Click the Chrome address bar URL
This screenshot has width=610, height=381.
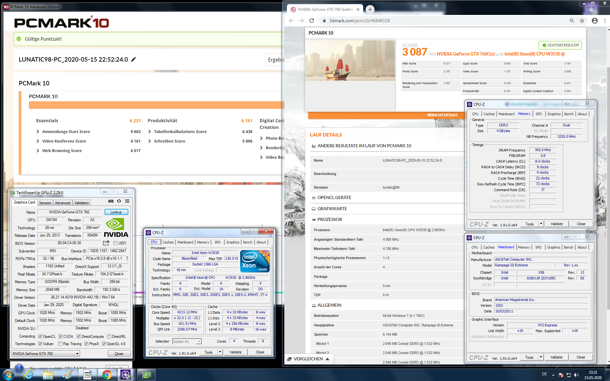point(360,21)
